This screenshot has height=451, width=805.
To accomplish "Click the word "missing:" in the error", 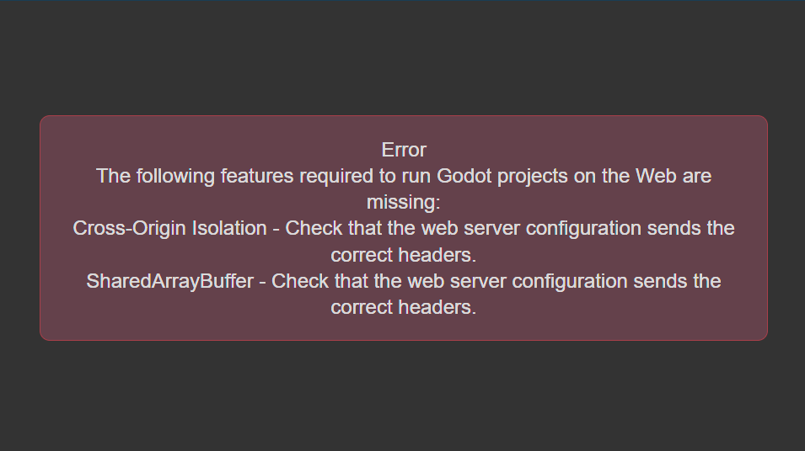I will (404, 203).
